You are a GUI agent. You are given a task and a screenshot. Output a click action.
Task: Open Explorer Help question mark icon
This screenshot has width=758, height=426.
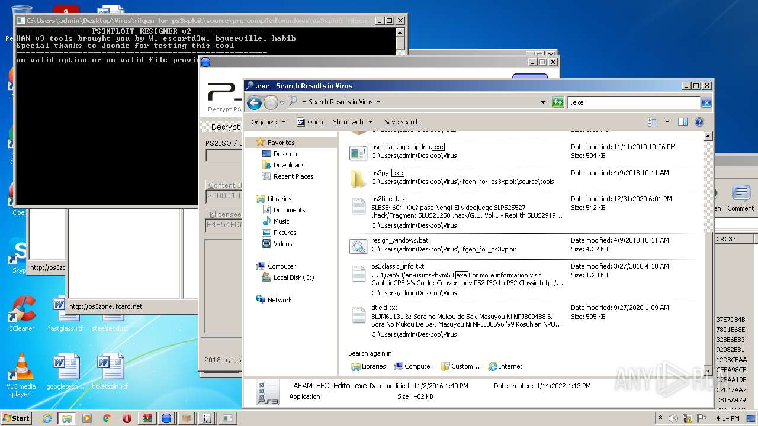tap(699, 122)
